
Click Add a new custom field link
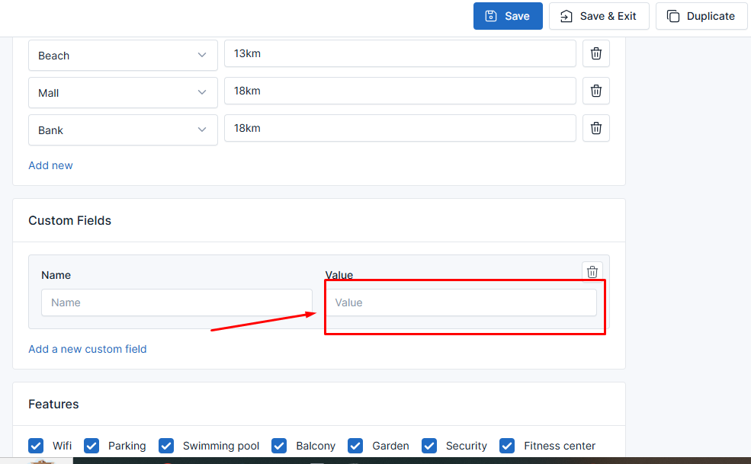[88, 349]
